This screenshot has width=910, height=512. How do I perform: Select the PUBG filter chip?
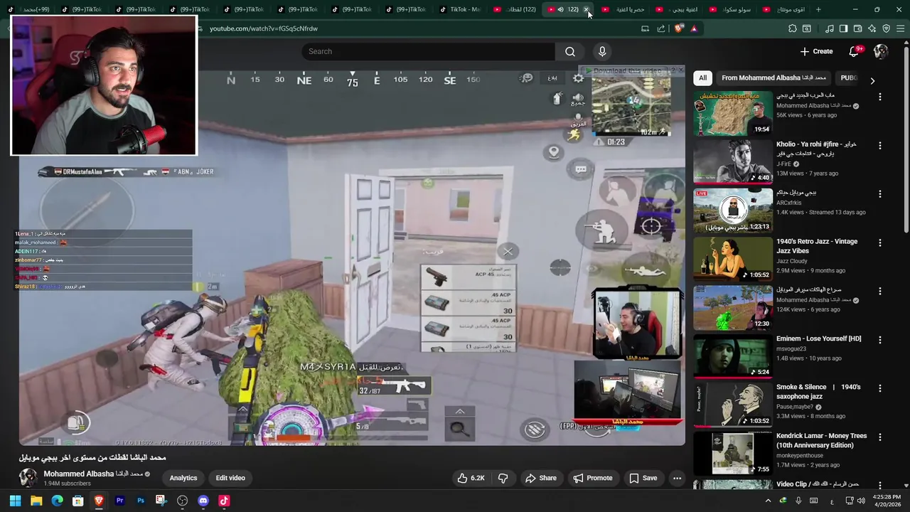849,78
